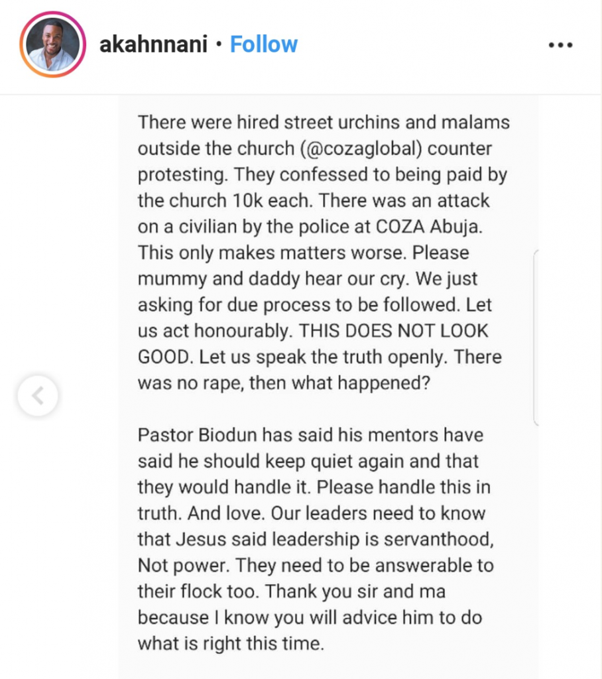Screen dimensions: 602x679
Task: Open the three-dot more options menu
Action: [560, 46]
